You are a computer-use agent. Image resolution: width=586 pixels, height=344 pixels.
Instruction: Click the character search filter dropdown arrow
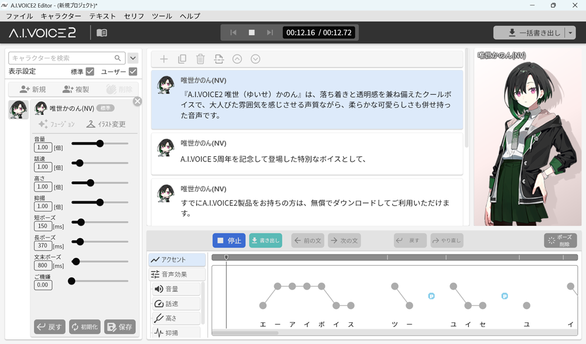click(x=133, y=58)
